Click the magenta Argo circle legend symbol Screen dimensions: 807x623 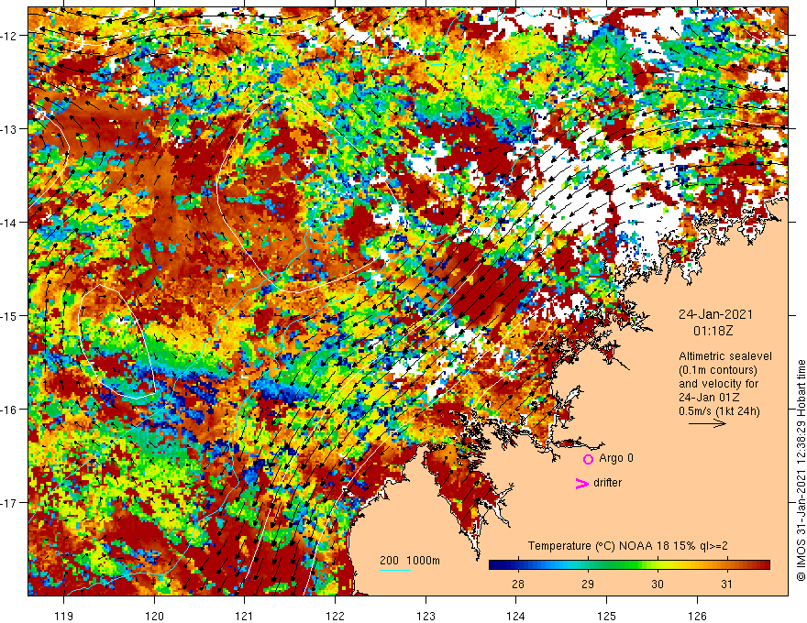coord(588,459)
